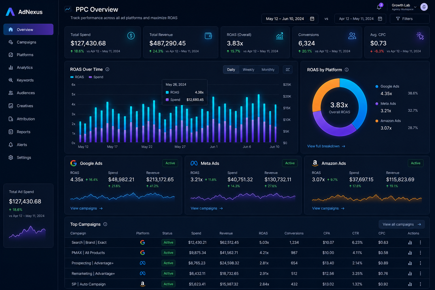Open info icon beside ROAS Over Time
Viewport: 435px width, 290px height.
(107, 69)
